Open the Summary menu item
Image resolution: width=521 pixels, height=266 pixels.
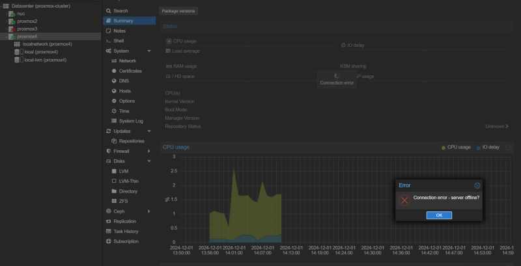[x=129, y=21]
